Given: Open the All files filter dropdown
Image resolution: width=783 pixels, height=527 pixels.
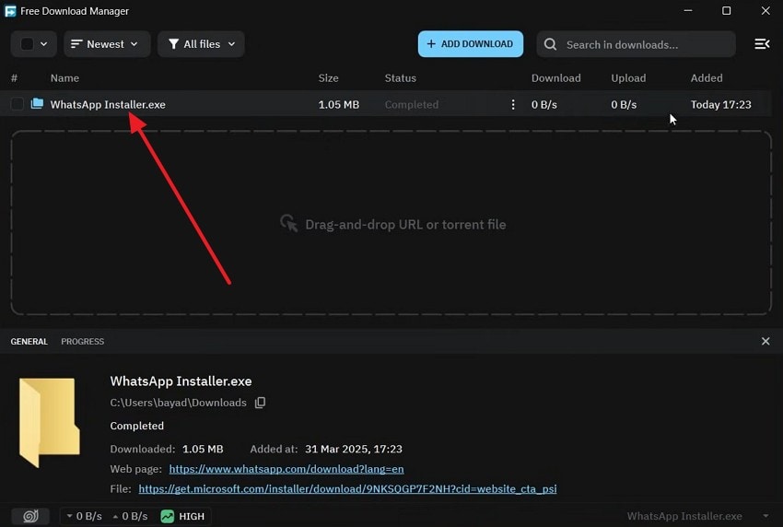Looking at the screenshot, I should [x=201, y=44].
